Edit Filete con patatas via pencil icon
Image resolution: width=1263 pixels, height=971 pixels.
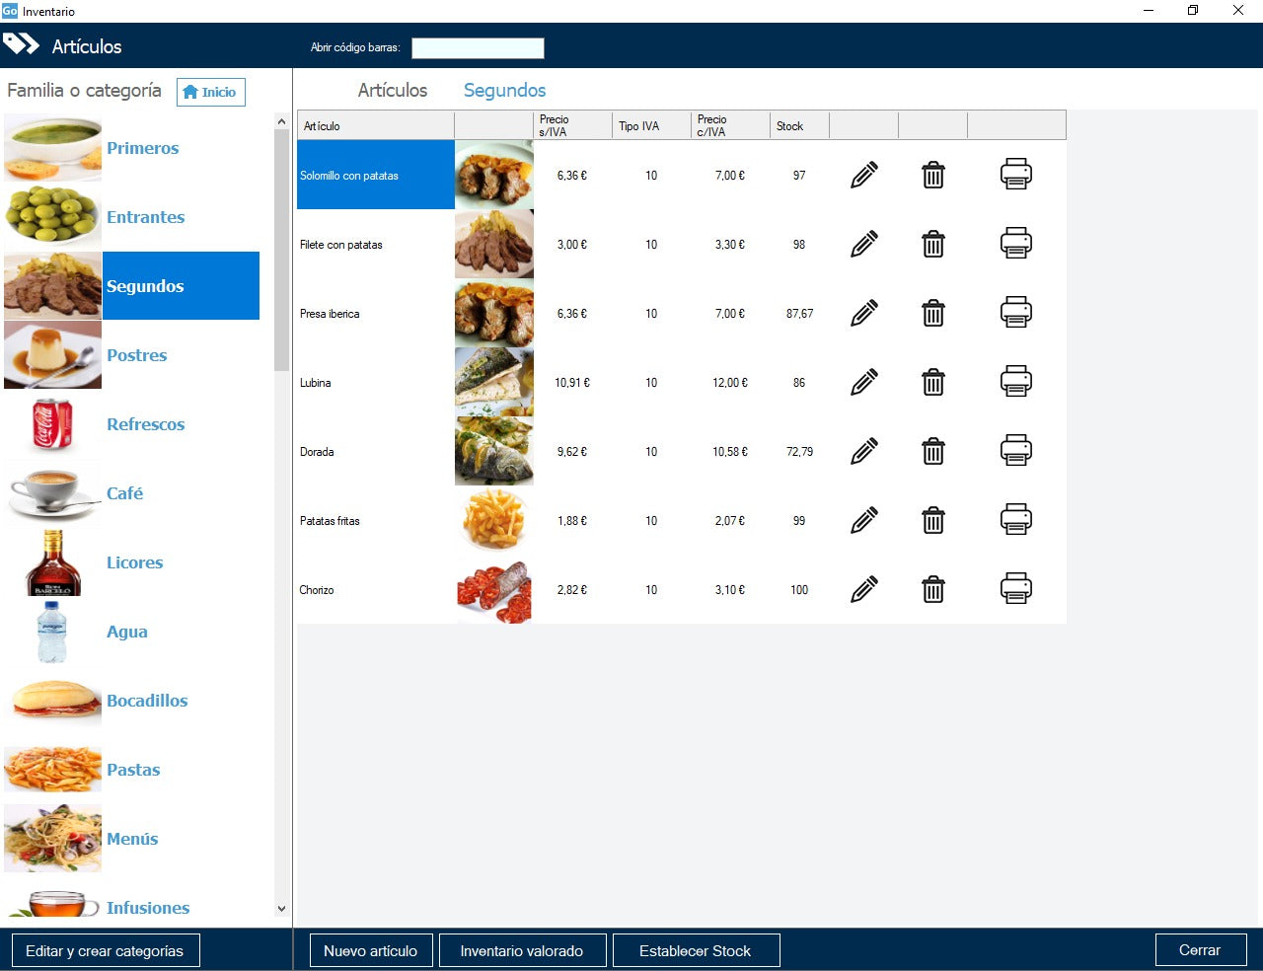point(863,244)
